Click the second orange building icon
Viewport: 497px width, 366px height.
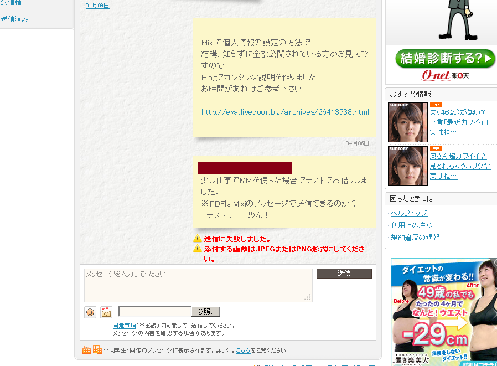tap(97, 349)
